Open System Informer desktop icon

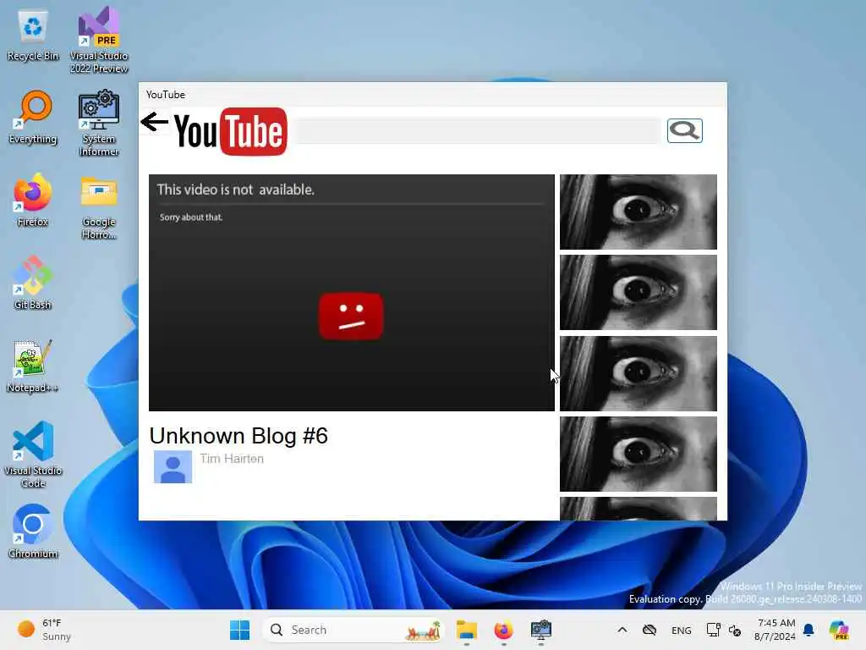(99, 124)
